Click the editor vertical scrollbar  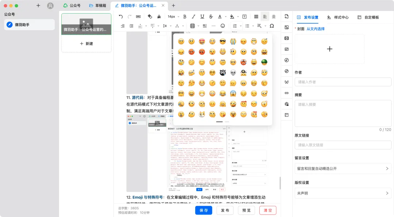point(280,183)
